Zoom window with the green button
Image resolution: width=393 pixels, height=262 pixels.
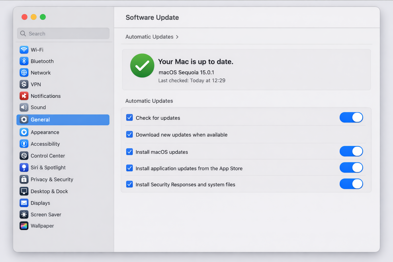coord(43,17)
